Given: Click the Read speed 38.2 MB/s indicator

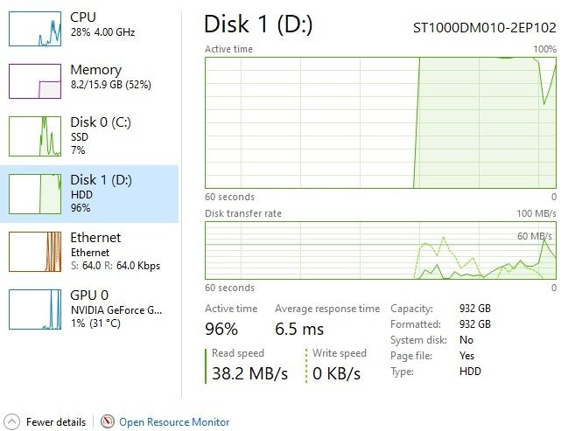Looking at the screenshot, I should 249,365.
